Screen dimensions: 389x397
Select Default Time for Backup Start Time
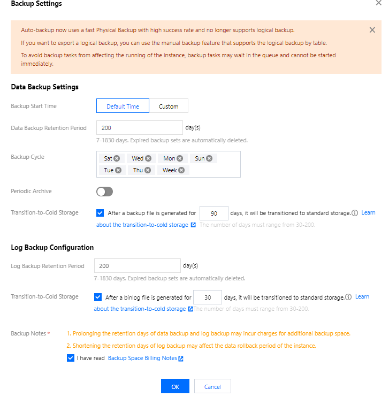[x=123, y=106]
